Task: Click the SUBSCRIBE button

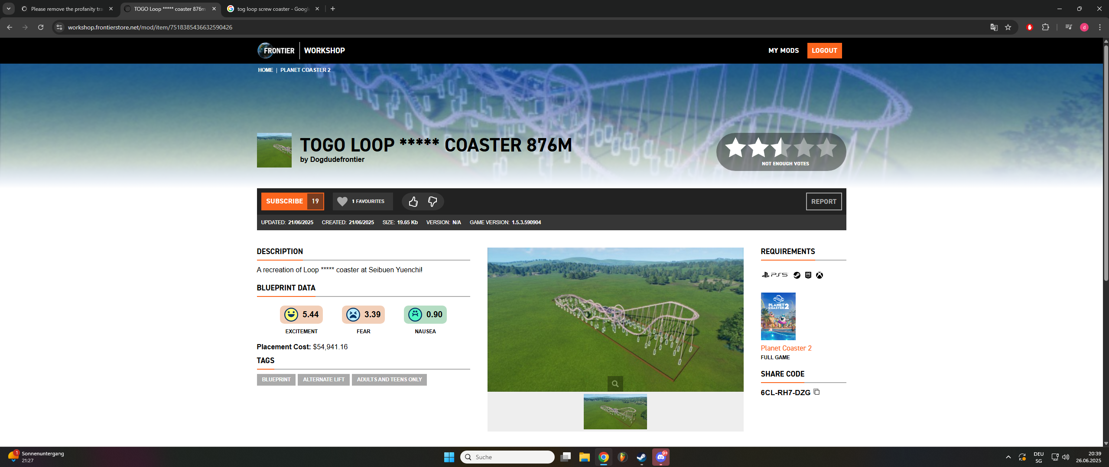Action: coord(284,201)
